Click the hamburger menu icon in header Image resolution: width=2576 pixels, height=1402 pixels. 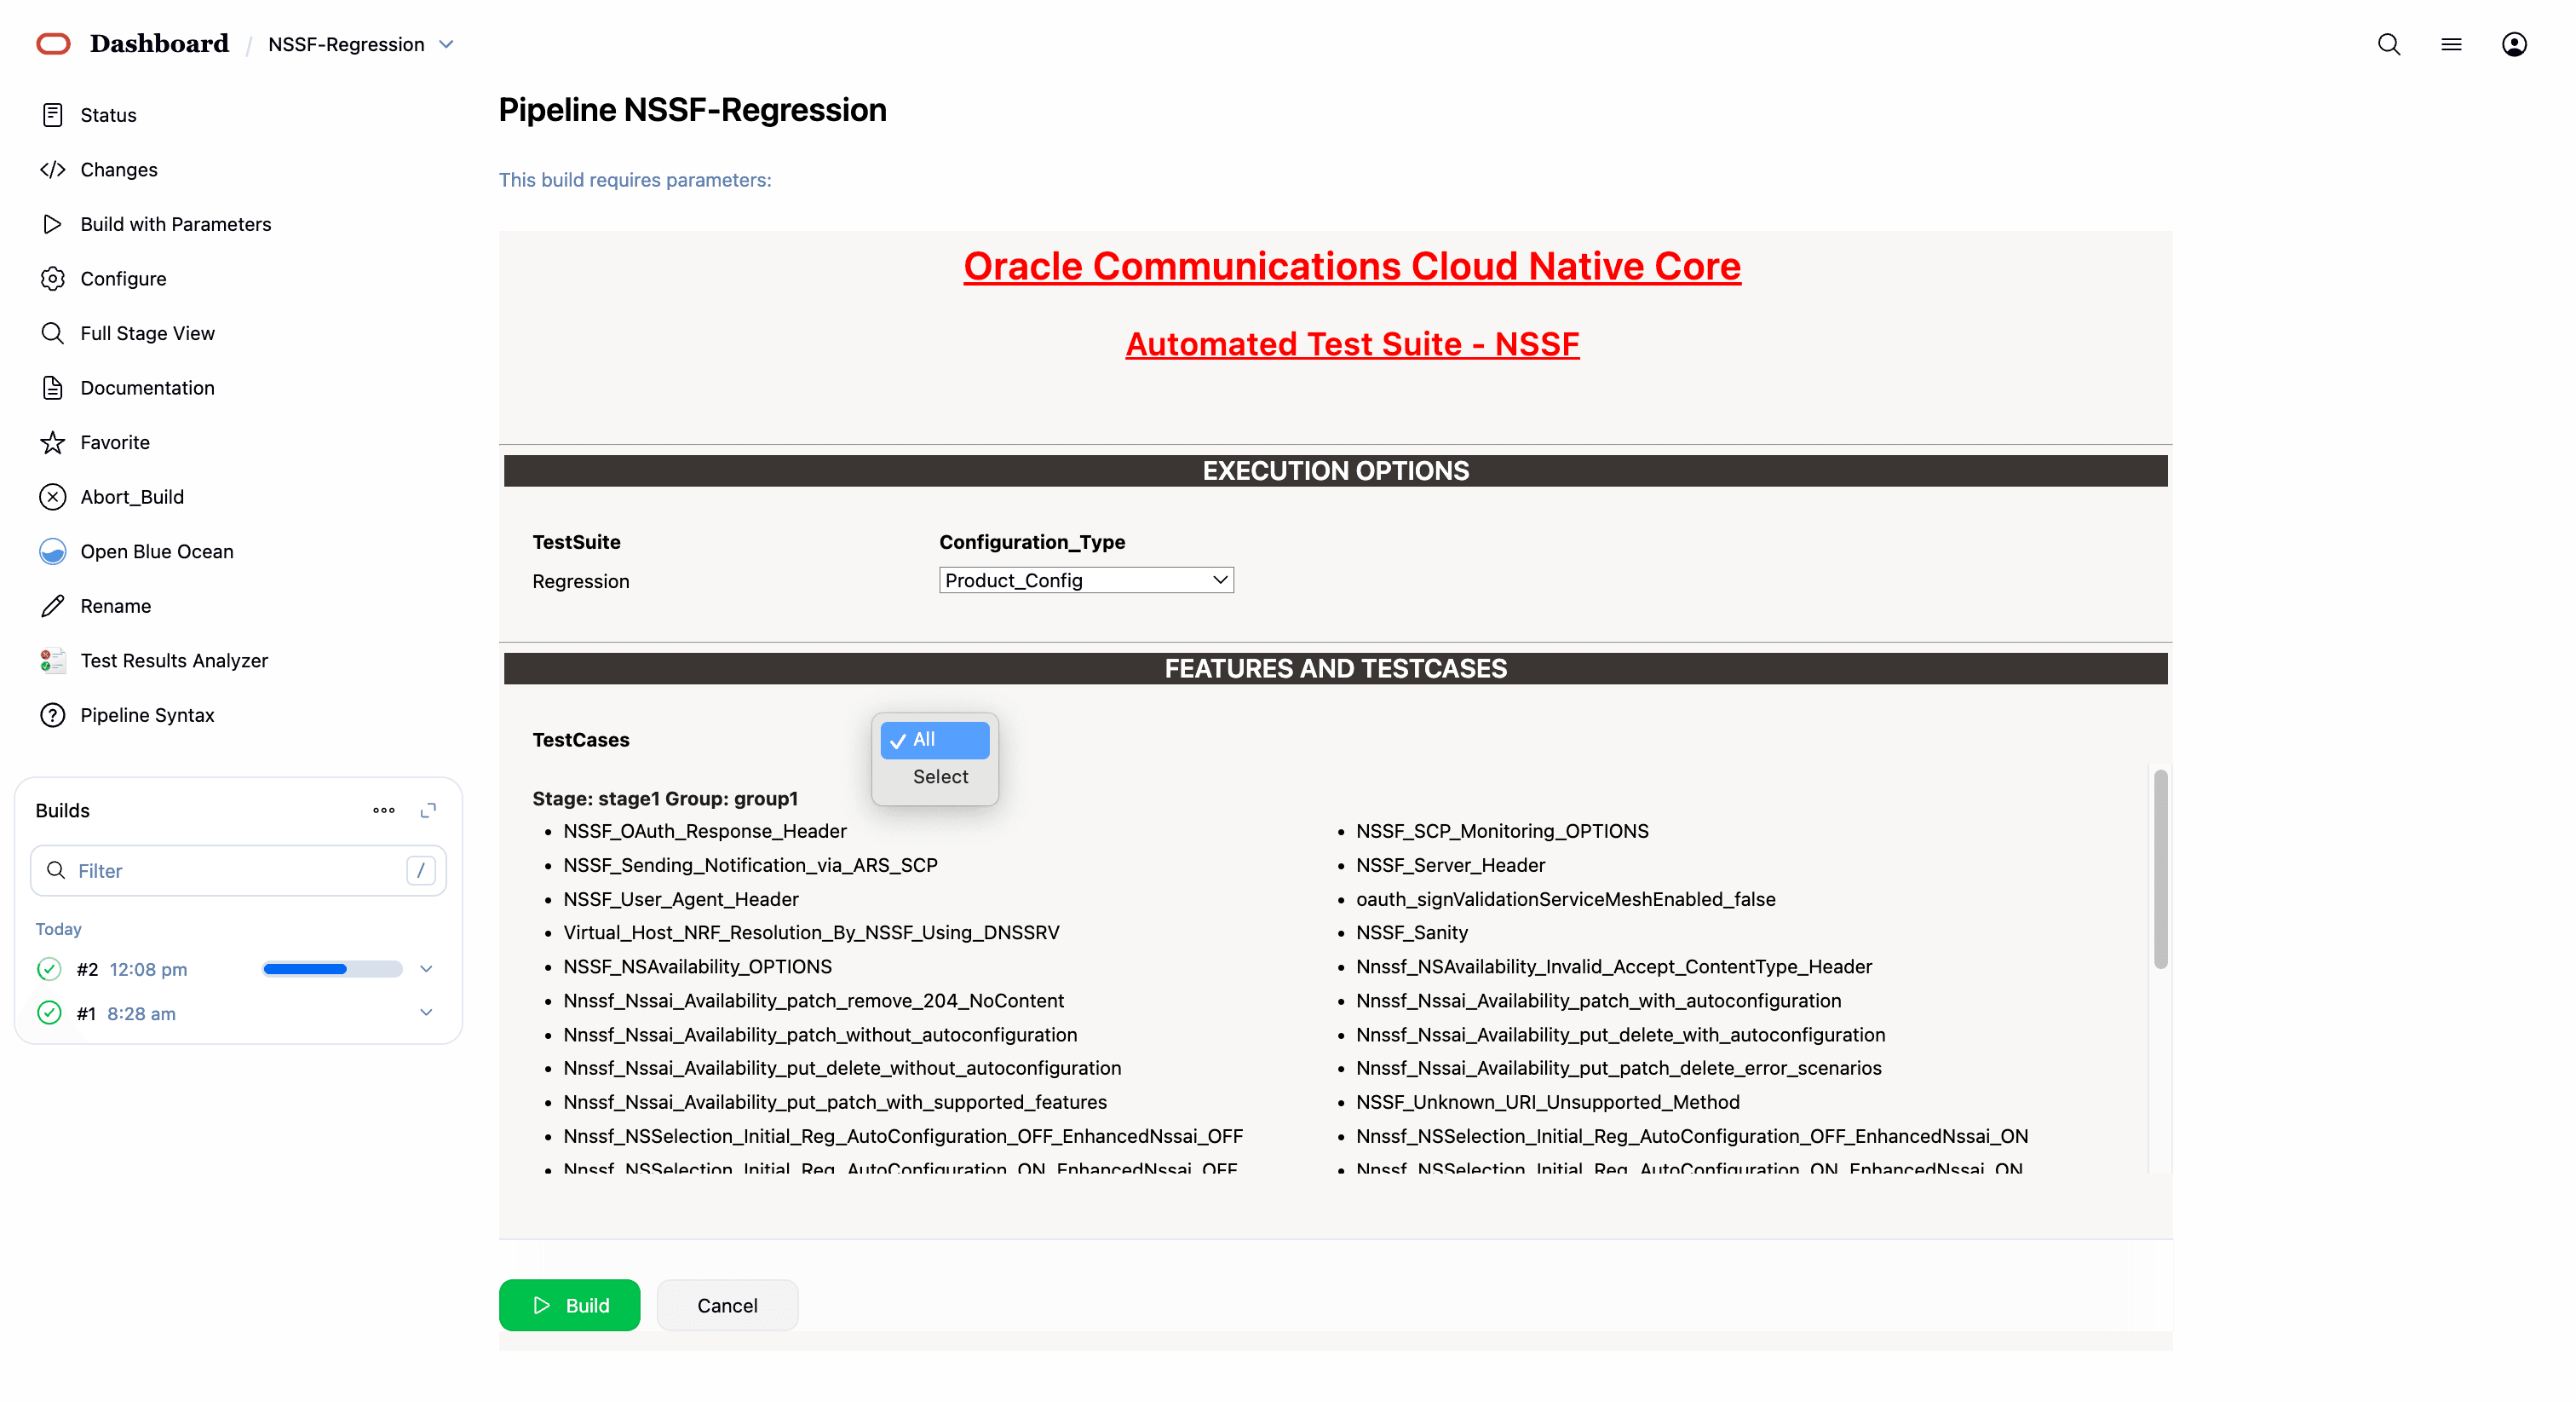[2450, 44]
